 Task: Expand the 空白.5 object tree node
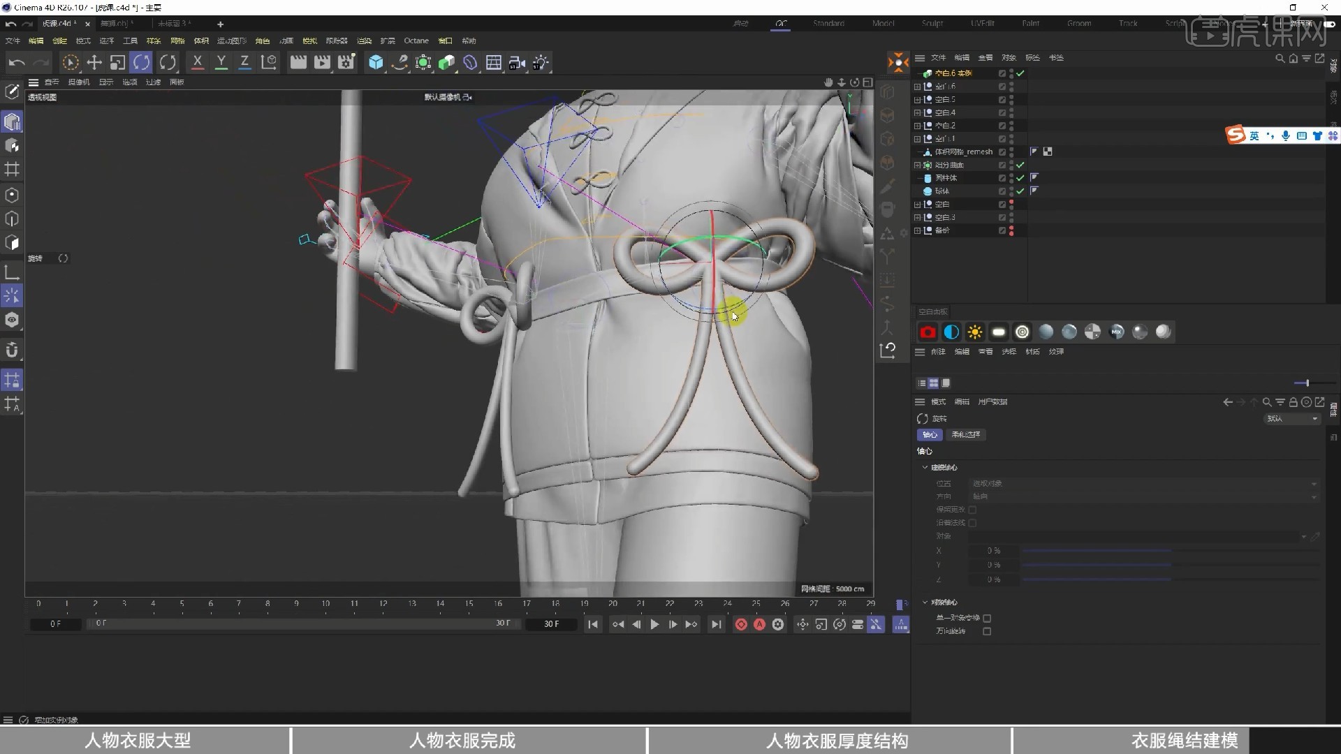[x=918, y=100]
